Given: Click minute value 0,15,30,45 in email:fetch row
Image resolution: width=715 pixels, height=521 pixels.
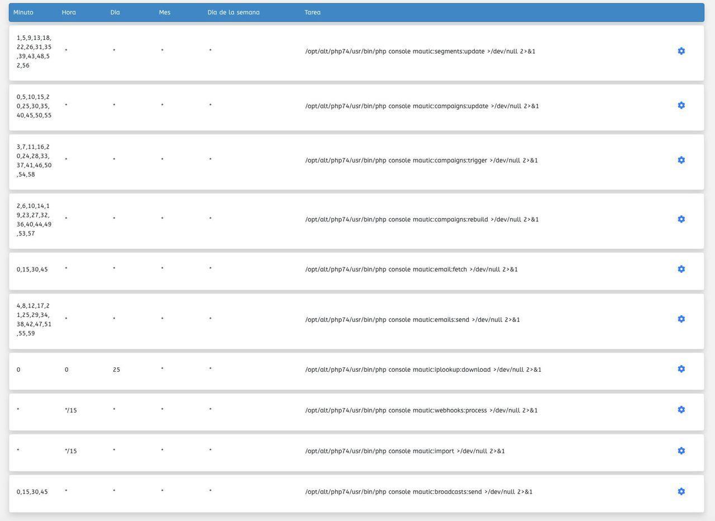Looking at the screenshot, I should [x=32, y=269].
